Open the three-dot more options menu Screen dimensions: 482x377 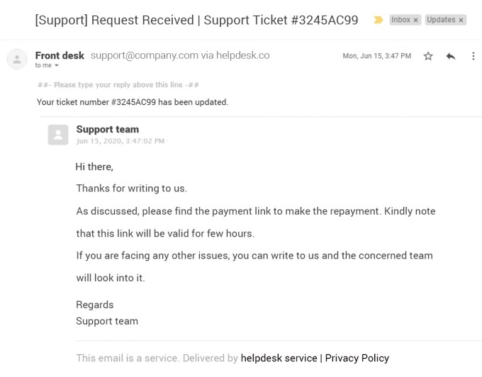point(473,56)
